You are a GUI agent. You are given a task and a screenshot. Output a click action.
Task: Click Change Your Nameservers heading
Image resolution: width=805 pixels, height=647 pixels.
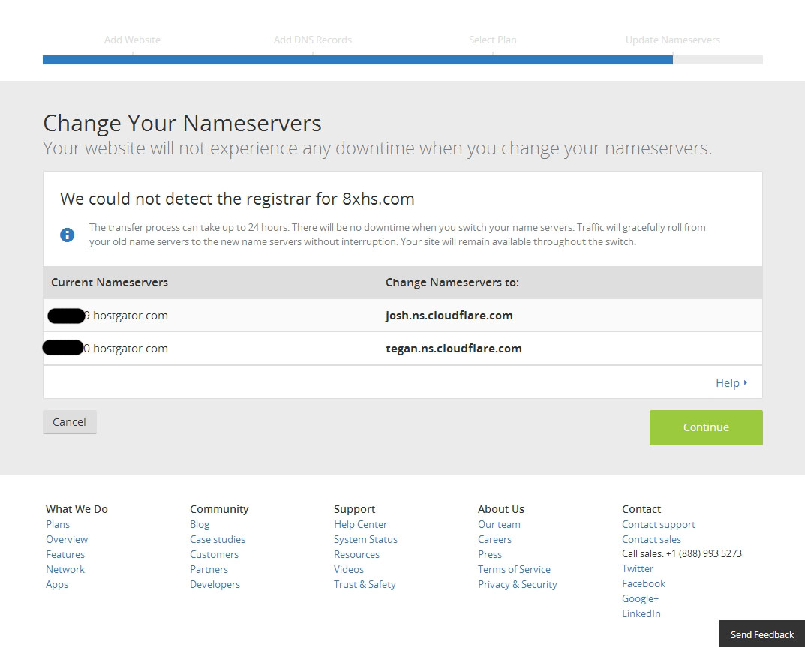point(182,124)
